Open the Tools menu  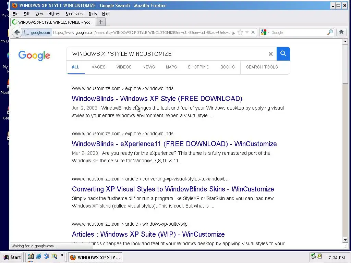tap(93, 14)
